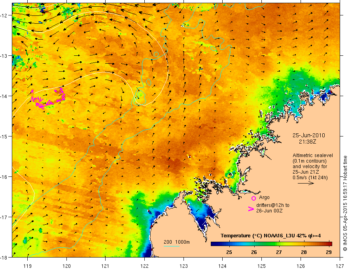Click the '26-Jun 00Z' legend text
Viewport: 348px width, 269px height.
click(x=269, y=210)
